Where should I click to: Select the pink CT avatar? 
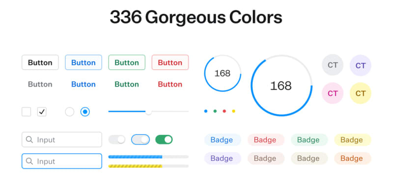coord(333,93)
